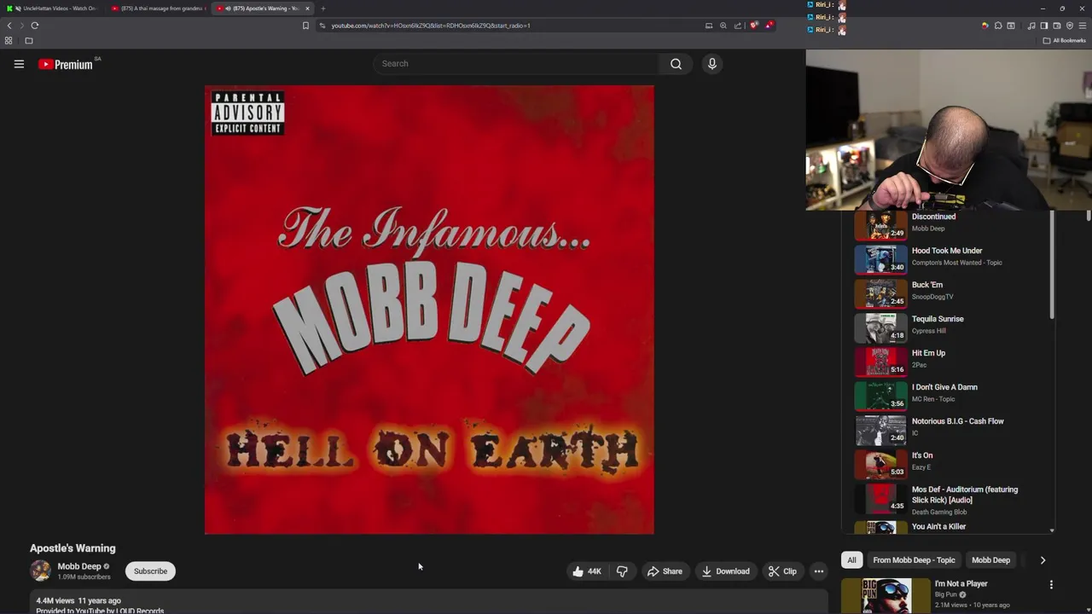This screenshot has height=614, width=1092.
Task: Like the video using thumbs-up icon
Action: tap(585, 571)
